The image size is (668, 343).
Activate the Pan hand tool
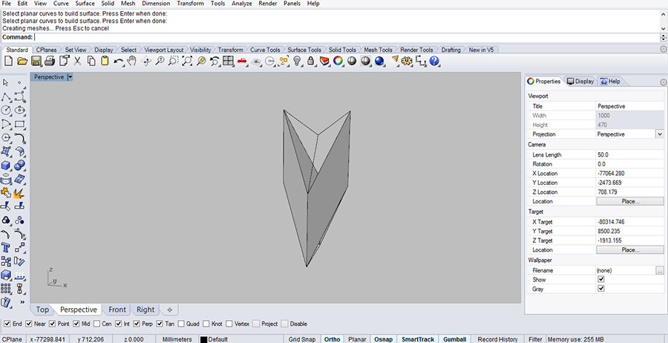coord(131,61)
